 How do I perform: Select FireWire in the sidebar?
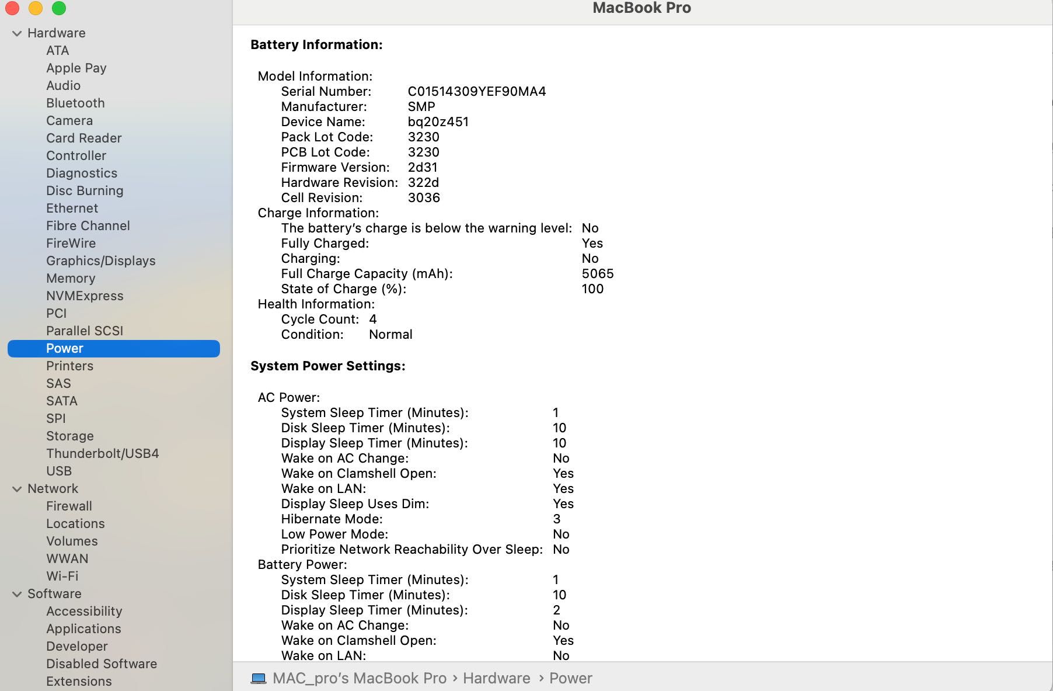(71, 244)
